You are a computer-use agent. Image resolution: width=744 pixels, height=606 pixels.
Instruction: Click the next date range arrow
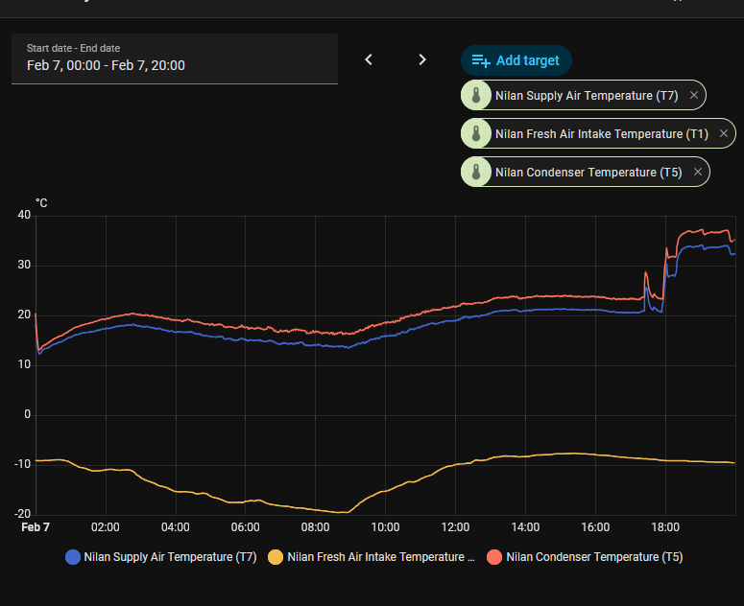pos(422,59)
